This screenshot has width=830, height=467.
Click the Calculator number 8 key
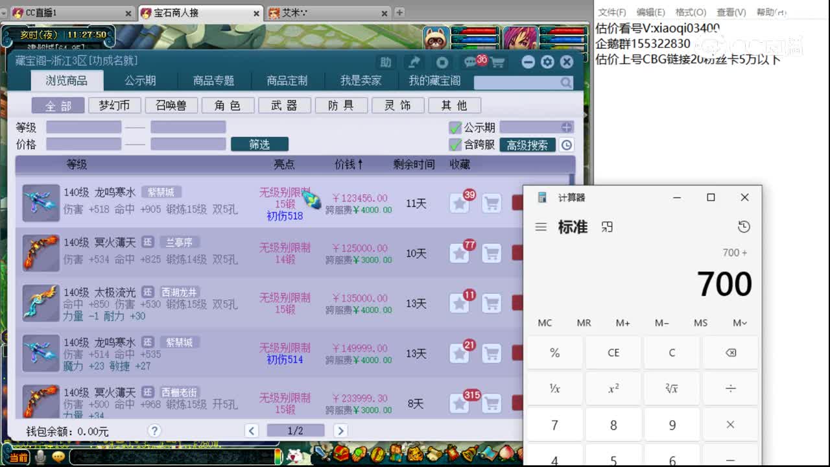pyautogui.click(x=613, y=425)
